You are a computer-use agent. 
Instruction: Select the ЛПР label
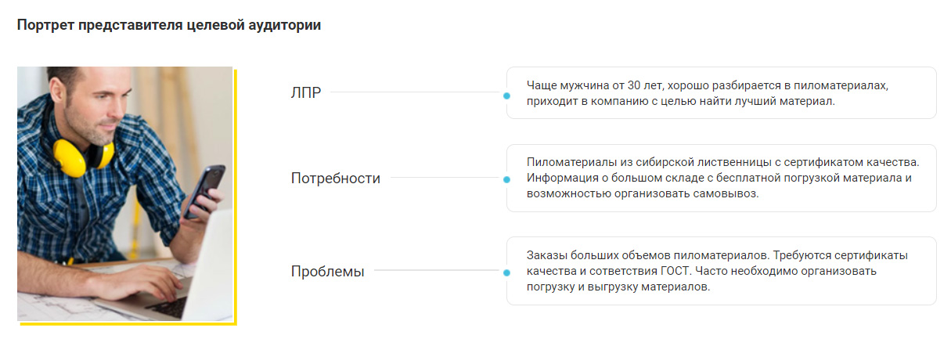306,93
